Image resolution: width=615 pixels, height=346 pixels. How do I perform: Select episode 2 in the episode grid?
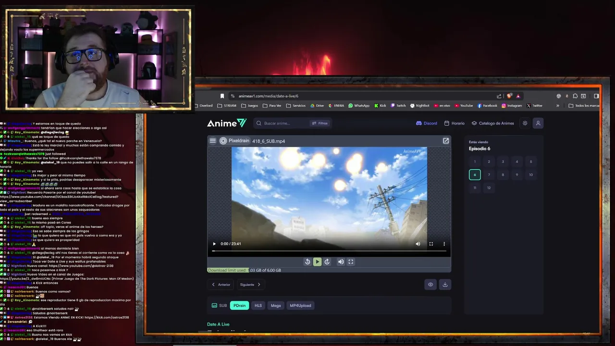point(489,161)
